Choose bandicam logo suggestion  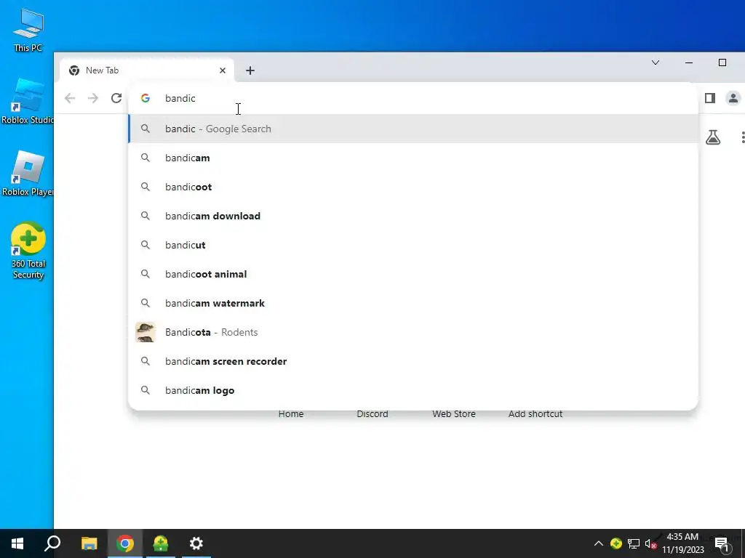pos(413,390)
